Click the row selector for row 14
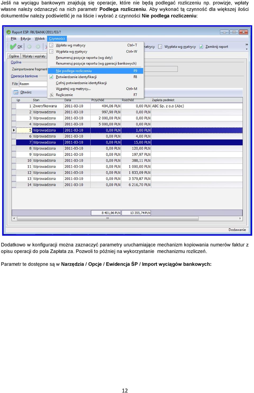This screenshot has height=393, width=254. click(14, 185)
